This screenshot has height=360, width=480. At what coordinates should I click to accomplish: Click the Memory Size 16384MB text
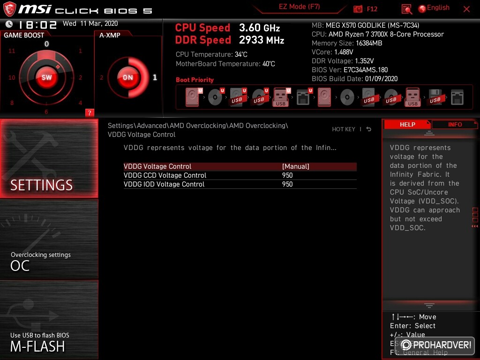347,43
